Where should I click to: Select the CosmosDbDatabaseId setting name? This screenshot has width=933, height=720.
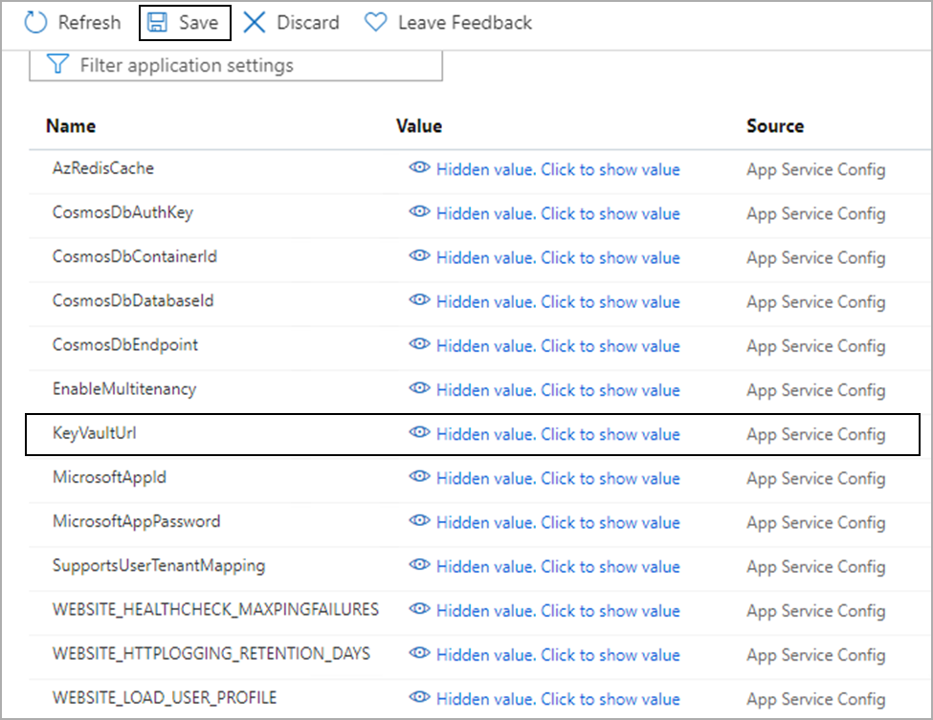[x=133, y=300]
